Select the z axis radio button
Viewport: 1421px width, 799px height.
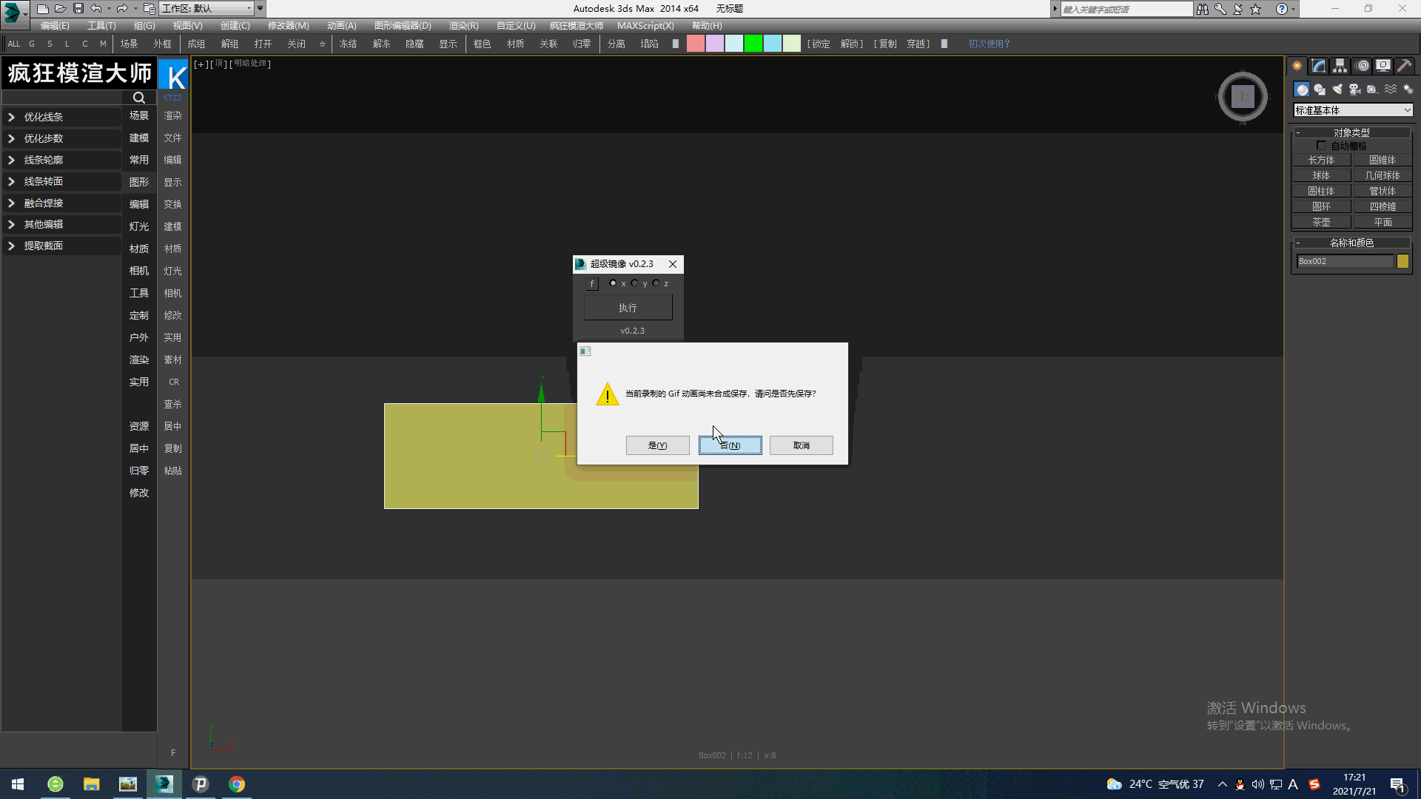click(656, 283)
